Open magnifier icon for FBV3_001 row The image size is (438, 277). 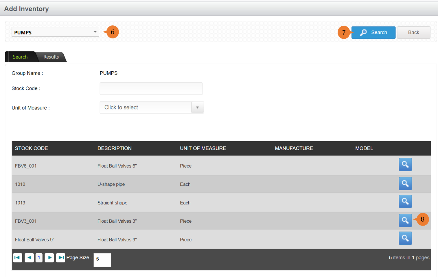(405, 220)
